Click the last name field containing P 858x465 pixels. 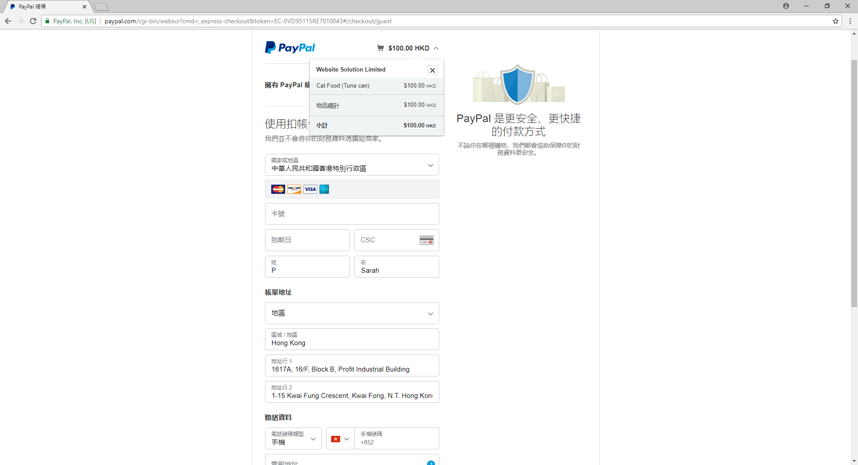(307, 267)
